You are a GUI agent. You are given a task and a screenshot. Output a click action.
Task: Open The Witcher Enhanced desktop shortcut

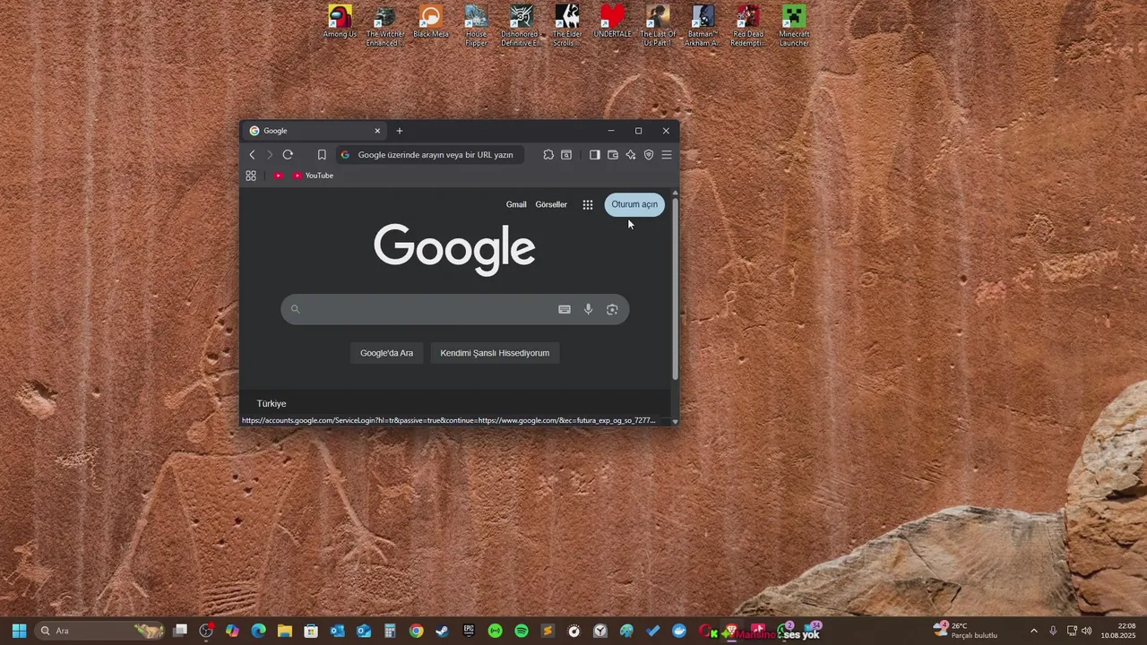(x=385, y=26)
